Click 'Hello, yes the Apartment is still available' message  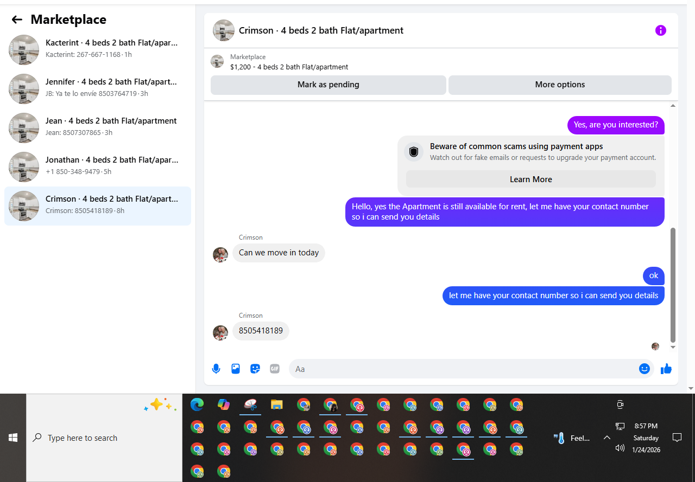pos(505,212)
